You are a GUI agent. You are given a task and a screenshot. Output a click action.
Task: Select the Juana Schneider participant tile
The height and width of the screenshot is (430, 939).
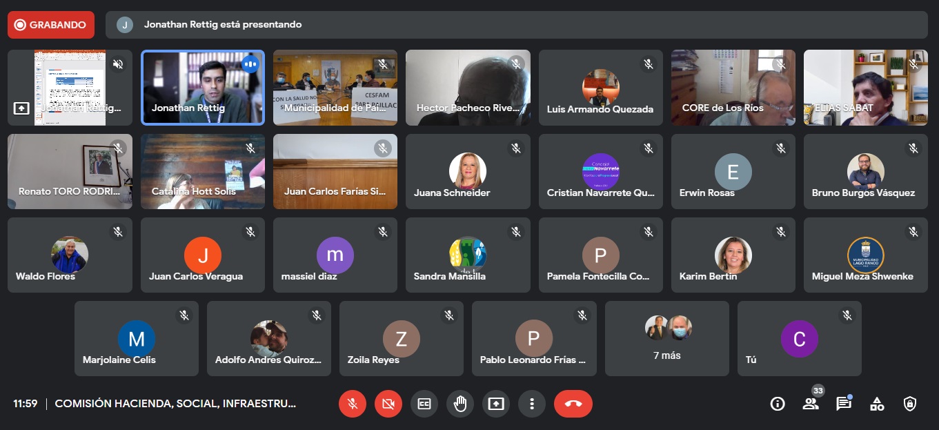[468, 171]
